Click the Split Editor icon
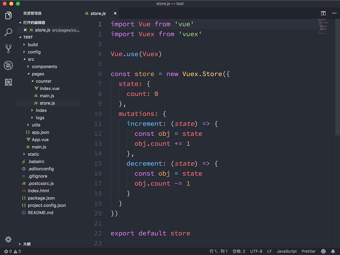This screenshot has height=255, width=340. [x=323, y=13]
